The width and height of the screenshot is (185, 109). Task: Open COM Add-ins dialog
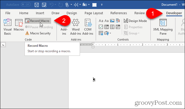(x=88, y=27)
